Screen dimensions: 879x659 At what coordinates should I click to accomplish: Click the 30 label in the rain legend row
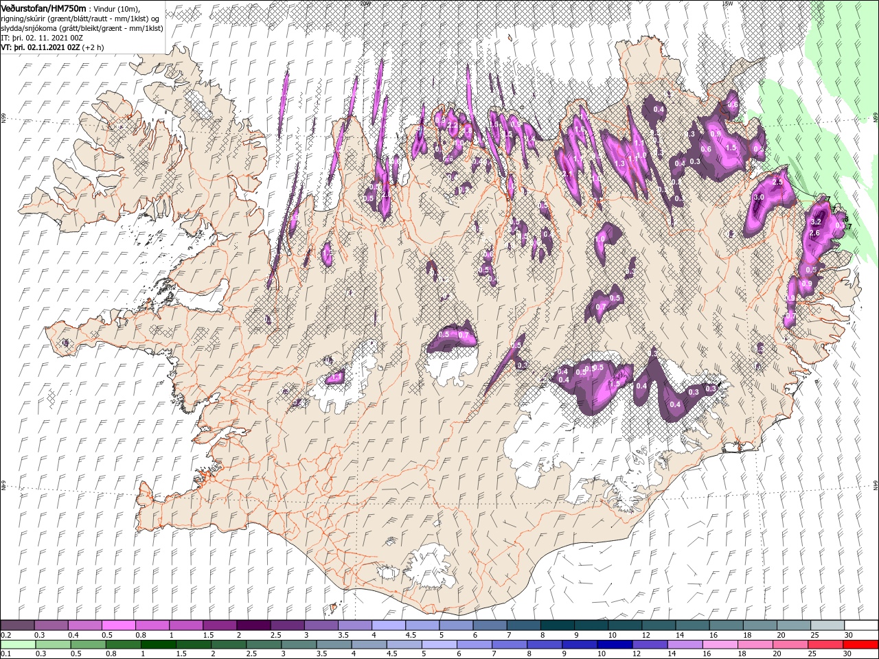pos(847,654)
